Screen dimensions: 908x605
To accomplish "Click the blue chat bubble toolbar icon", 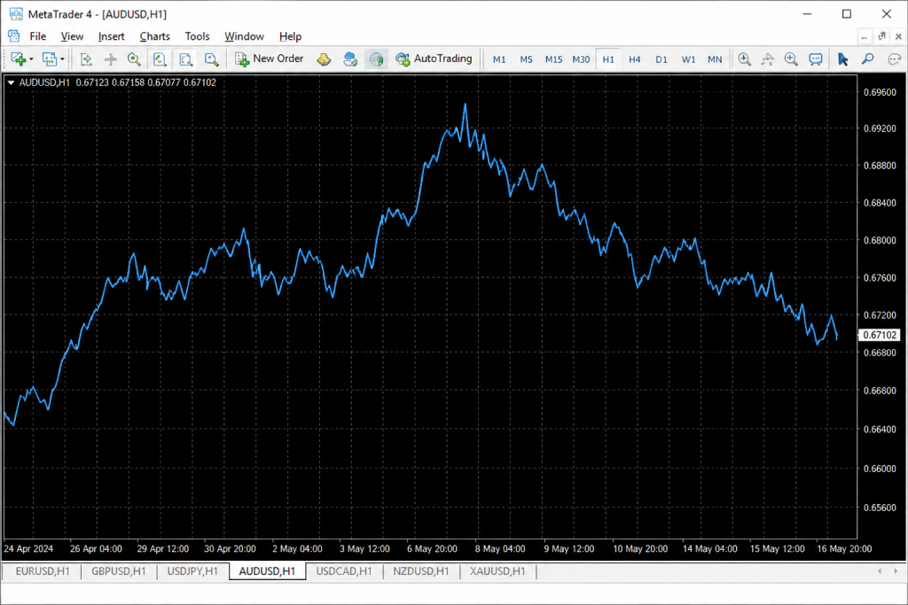I will tap(816, 59).
